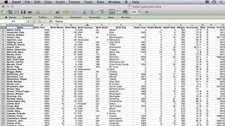Switch to the Formulas ribbon tab

click(x=95, y=17)
